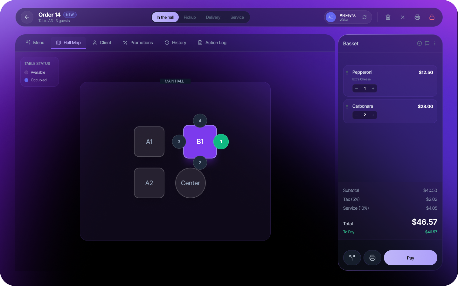Print receipt button beside Pay

point(372,258)
